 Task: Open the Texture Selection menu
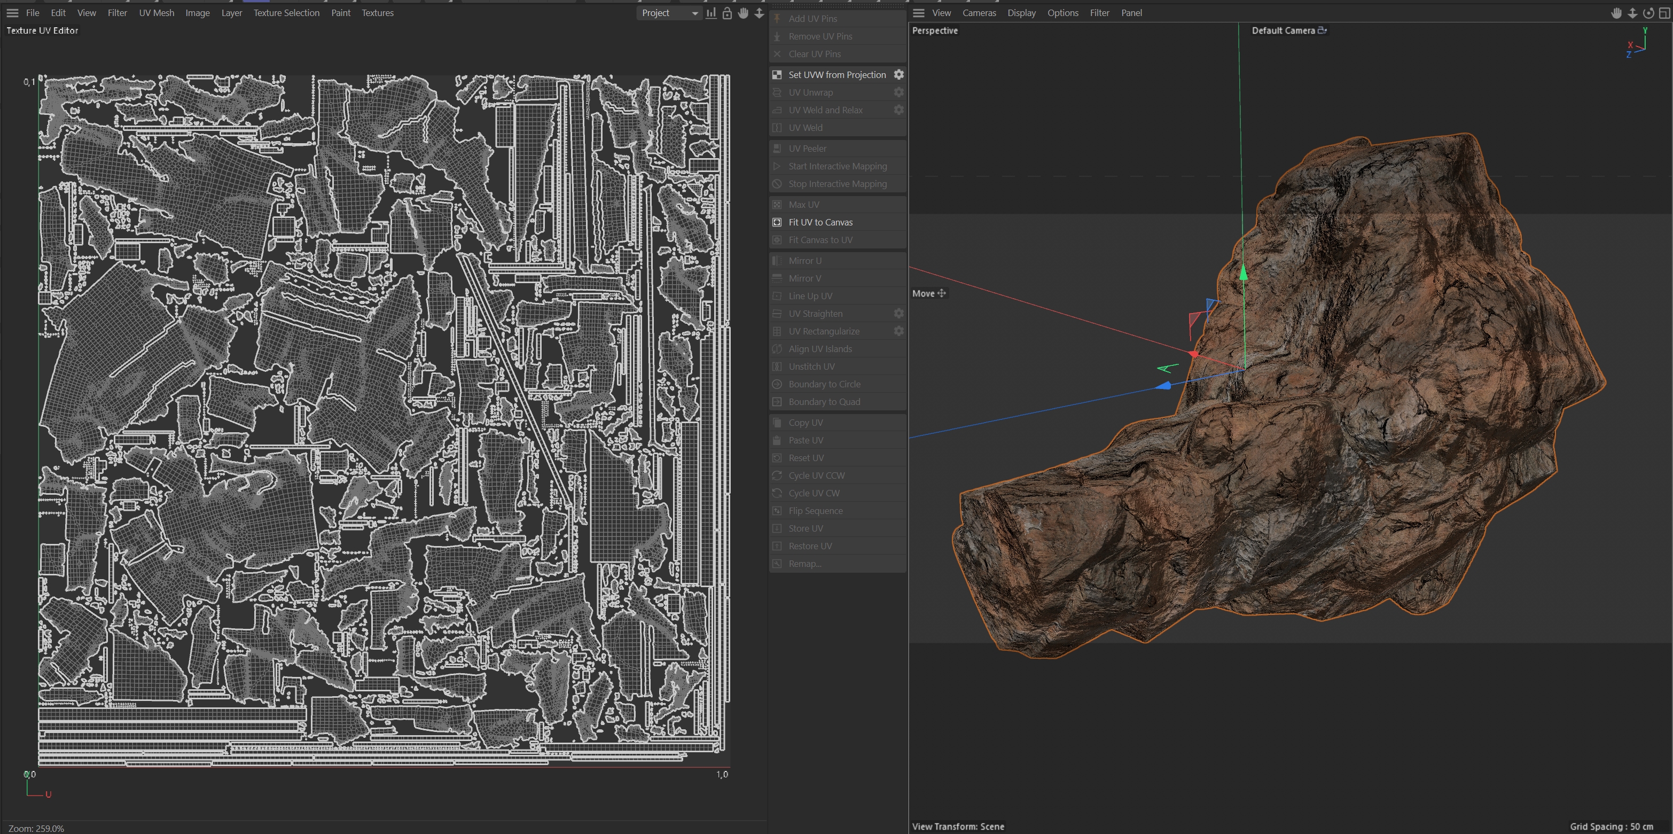point(286,13)
